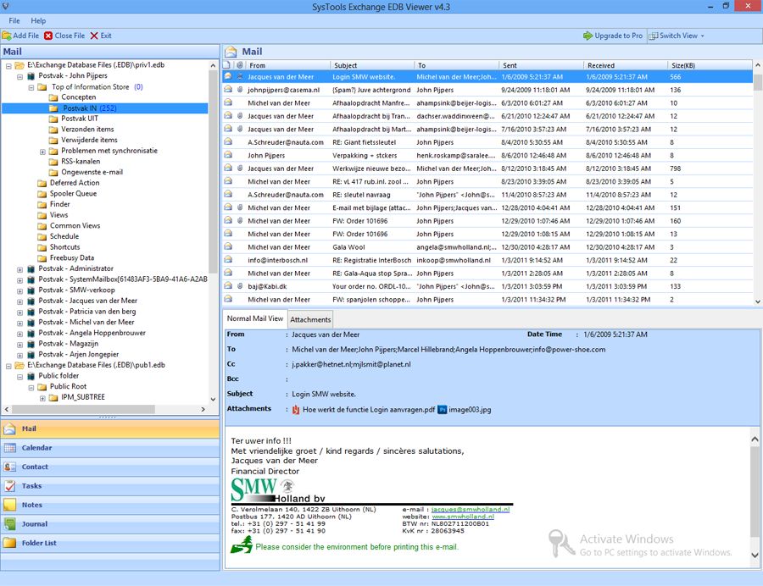
Task: Click the image003.jpg attachment icon
Action: click(x=443, y=410)
